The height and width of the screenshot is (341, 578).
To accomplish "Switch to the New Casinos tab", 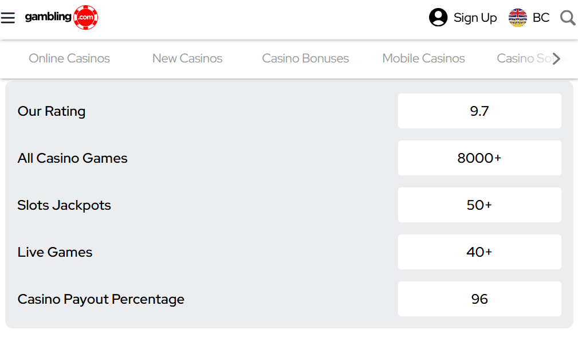I will [187, 58].
